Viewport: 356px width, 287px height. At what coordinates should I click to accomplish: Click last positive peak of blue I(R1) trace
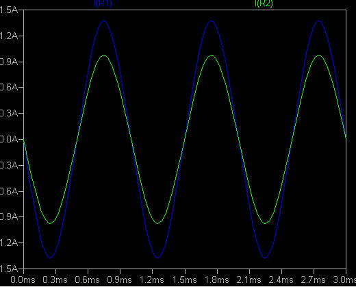coord(318,21)
